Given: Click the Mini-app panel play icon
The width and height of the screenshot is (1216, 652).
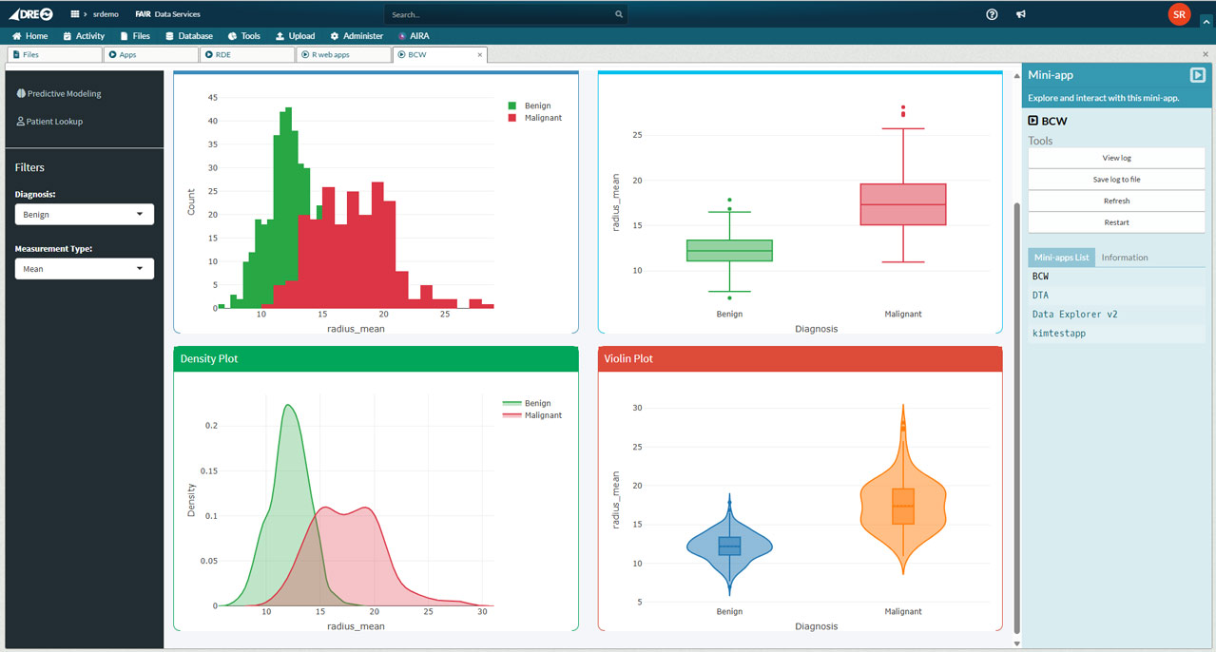Looking at the screenshot, I should (1197, 75).
